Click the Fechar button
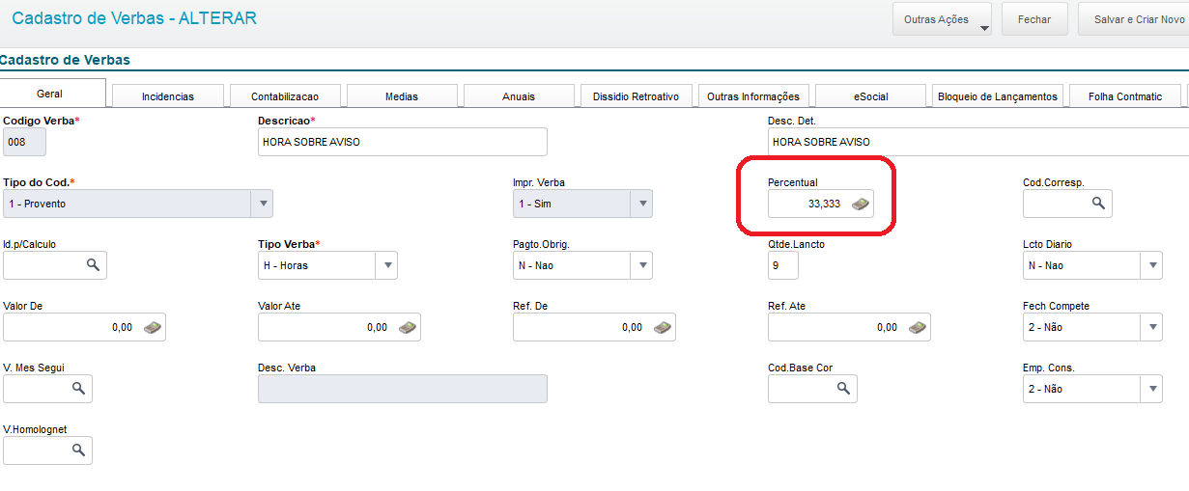The height and width of the screenshot is (491, 1189). click(1034, 19)
